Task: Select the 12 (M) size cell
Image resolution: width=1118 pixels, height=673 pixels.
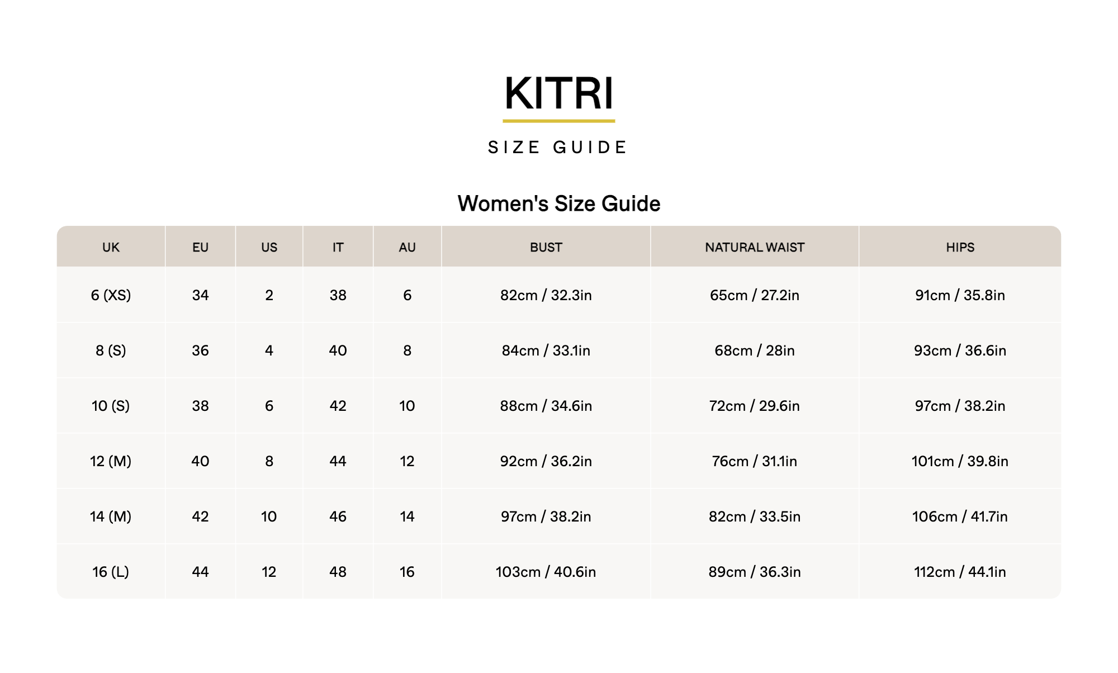Action: point(111,461)
